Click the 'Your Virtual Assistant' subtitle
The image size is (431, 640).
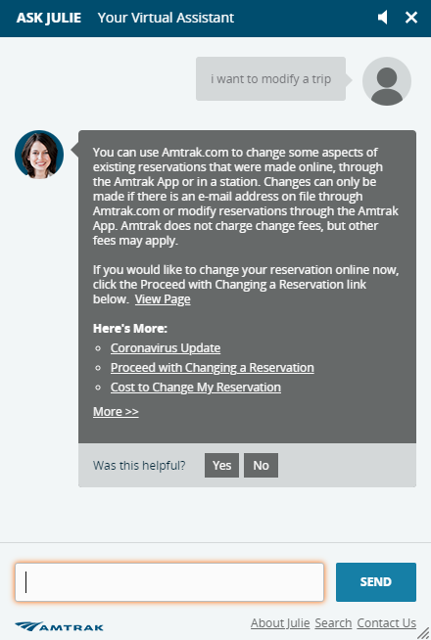pos(166,18)
